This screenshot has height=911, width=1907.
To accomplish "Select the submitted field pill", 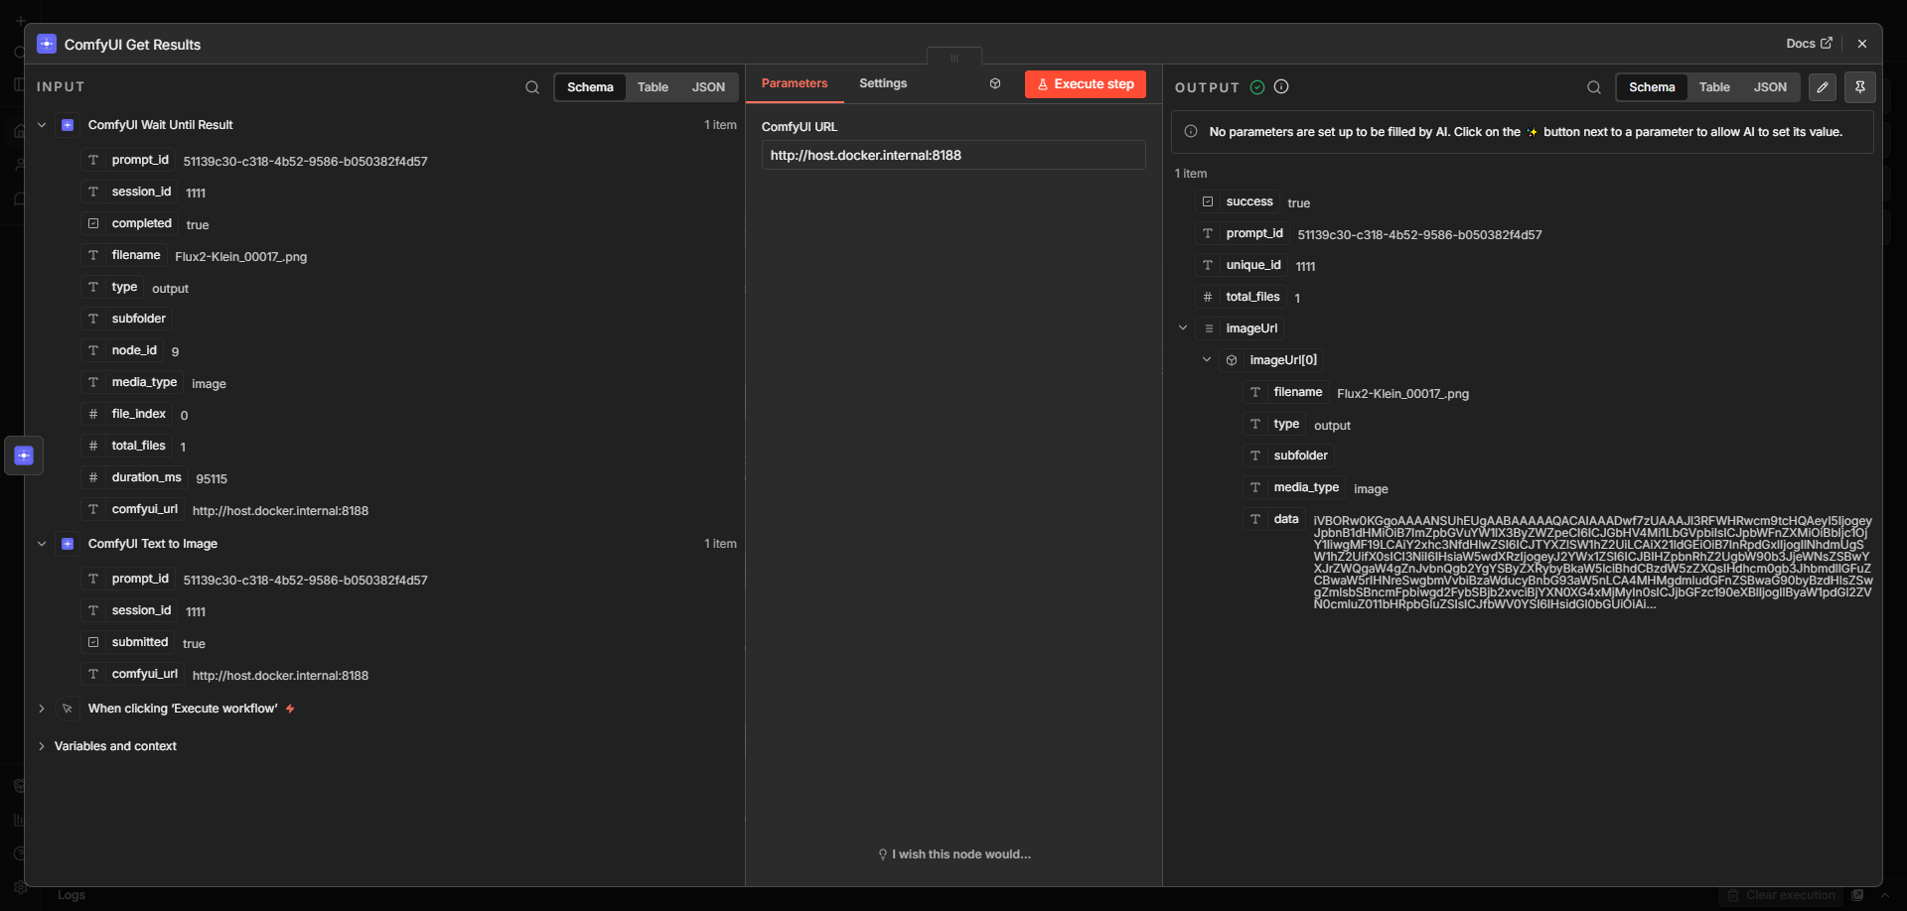I will point(128,643).
